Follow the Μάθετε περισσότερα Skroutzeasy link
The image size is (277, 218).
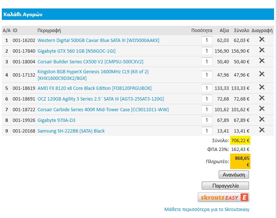coord(207,210)
